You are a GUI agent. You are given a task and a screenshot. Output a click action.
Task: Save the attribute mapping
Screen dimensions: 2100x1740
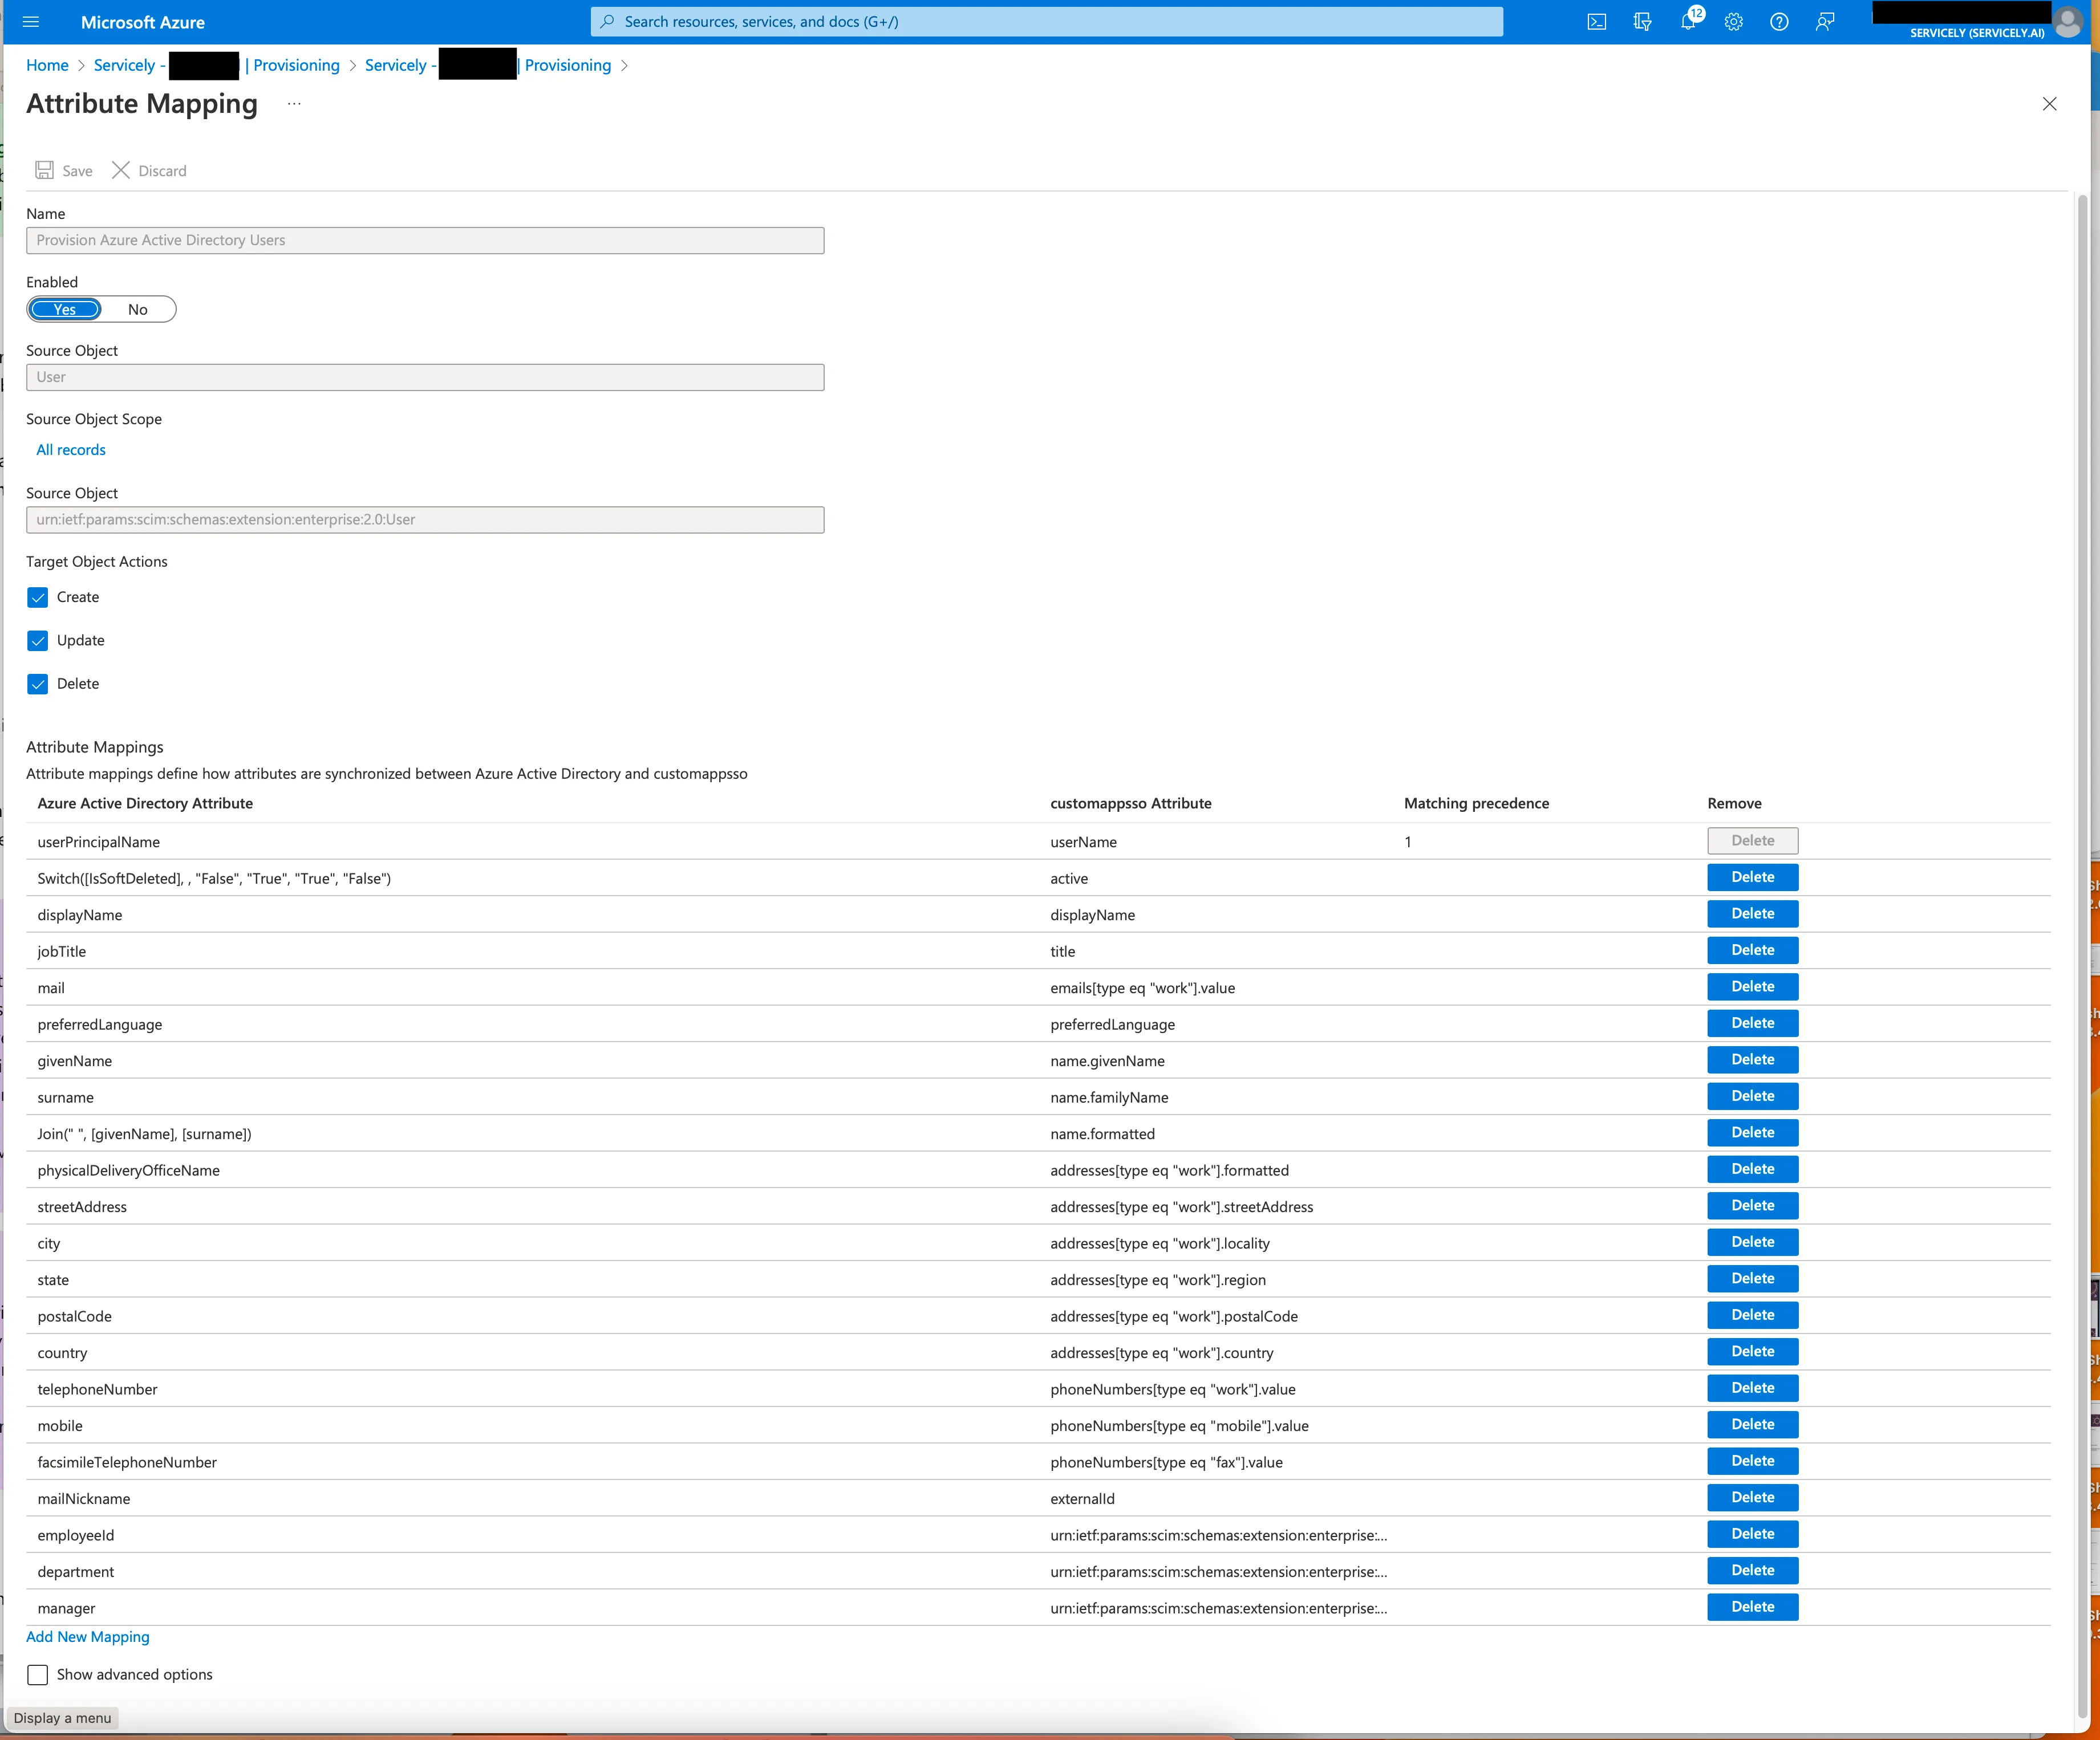64,171
